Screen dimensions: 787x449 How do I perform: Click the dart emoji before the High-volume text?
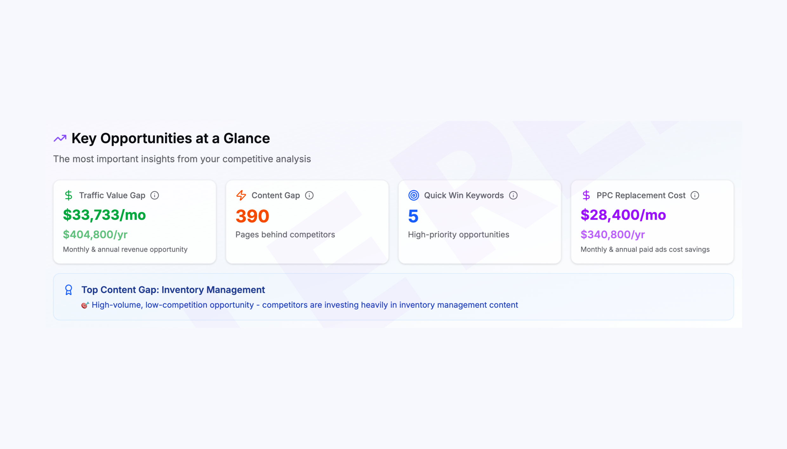(85, 305)
